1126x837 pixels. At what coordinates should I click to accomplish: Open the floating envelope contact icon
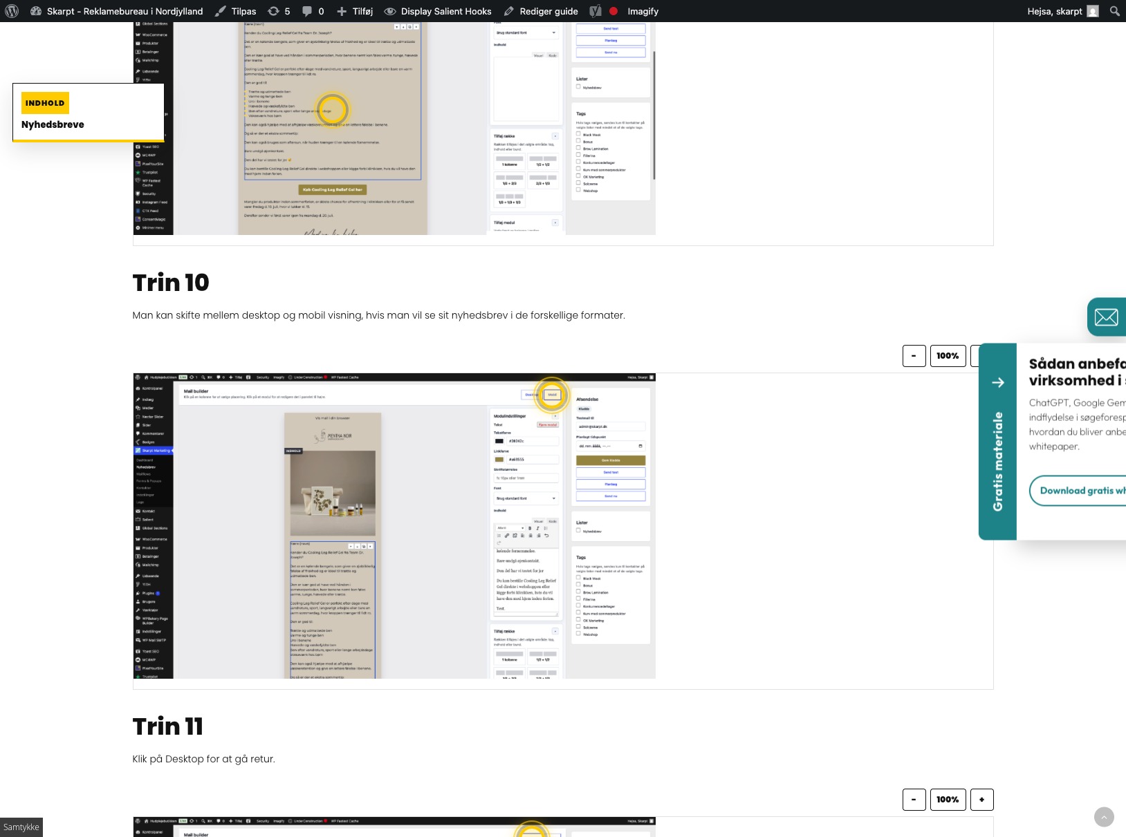tap(1107, 317)
